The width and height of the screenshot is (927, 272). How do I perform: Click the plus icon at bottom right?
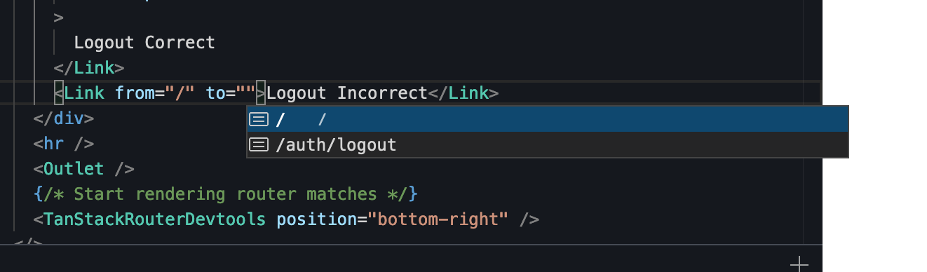point(799,264)
